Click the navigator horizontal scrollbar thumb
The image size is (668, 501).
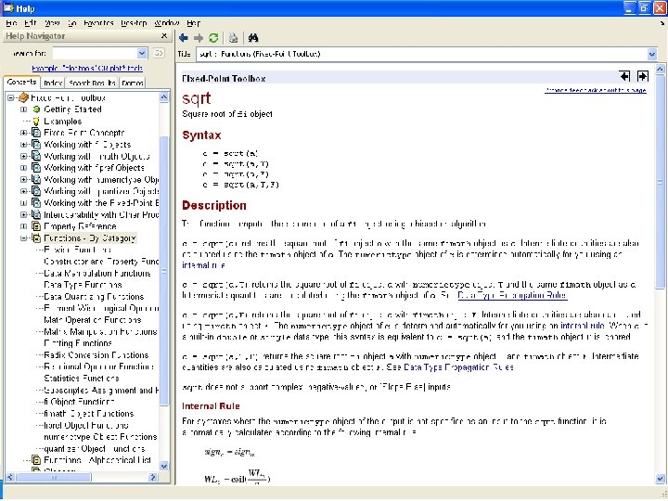[53, 478]
